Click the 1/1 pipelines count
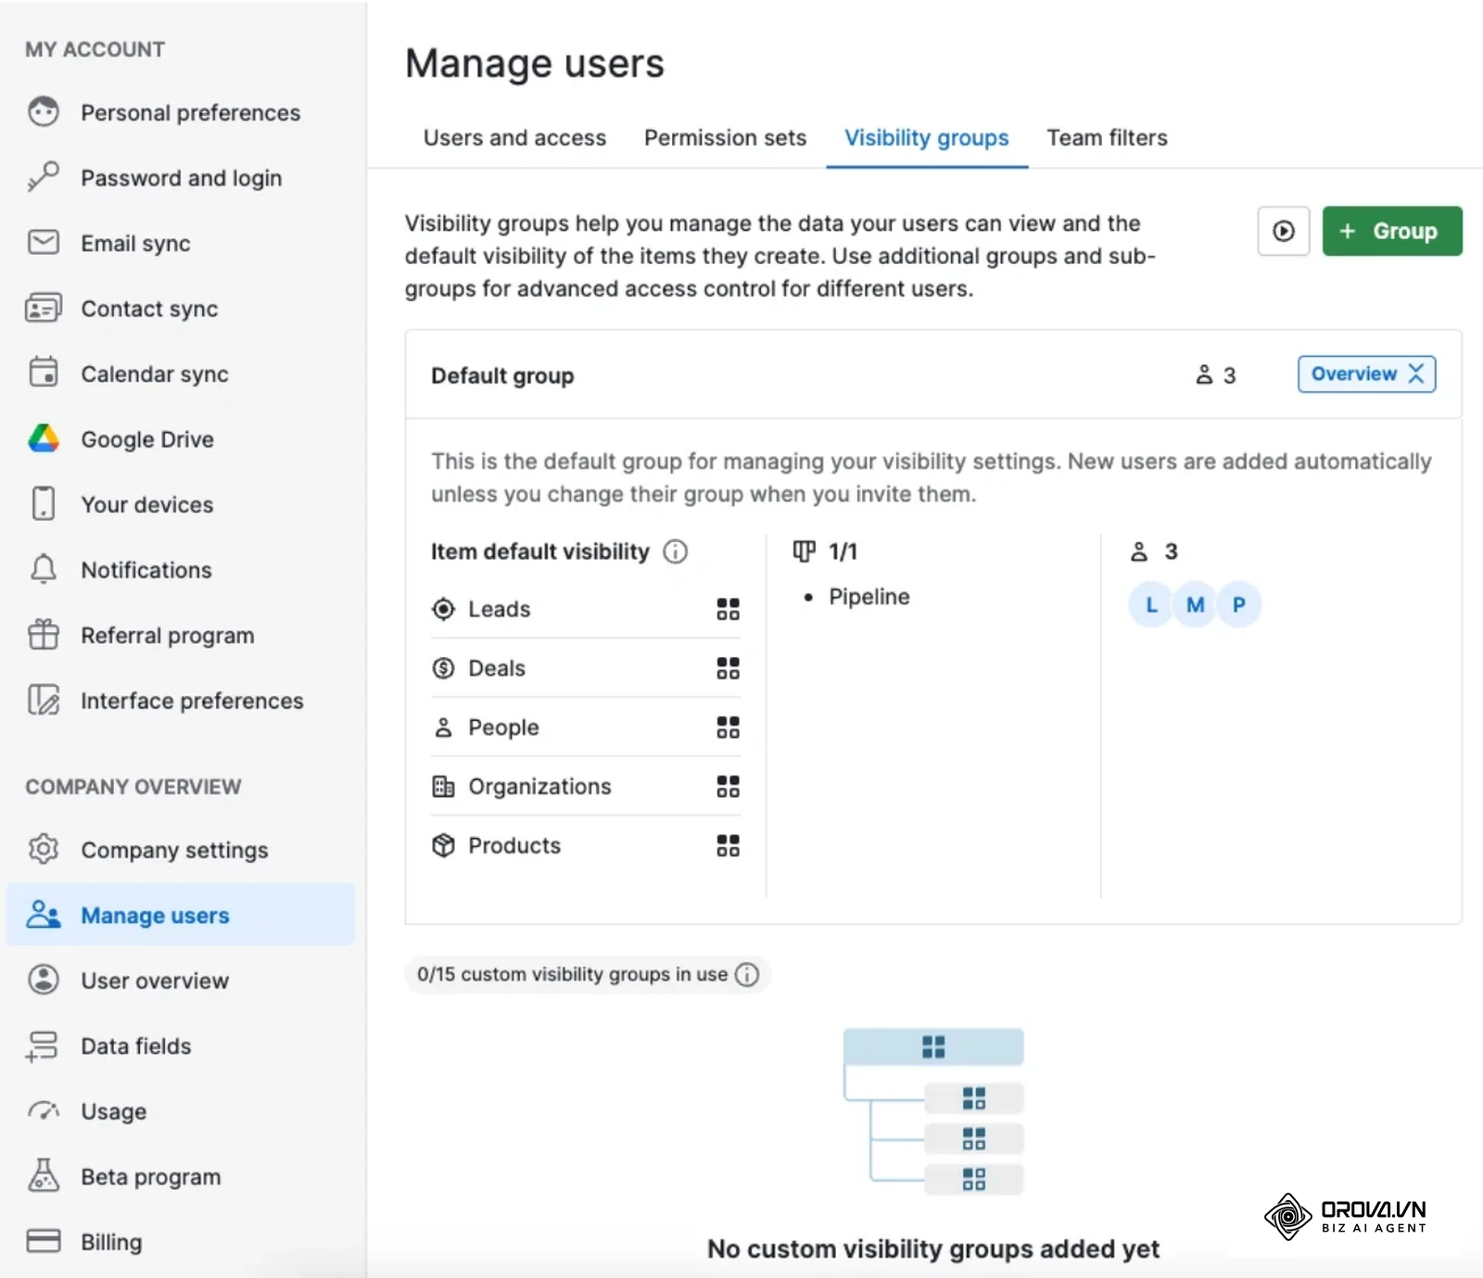1483x1278 pixels. (825, 552)
